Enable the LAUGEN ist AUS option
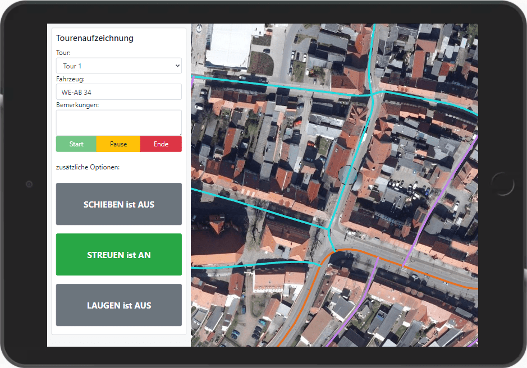 [118, 305]
